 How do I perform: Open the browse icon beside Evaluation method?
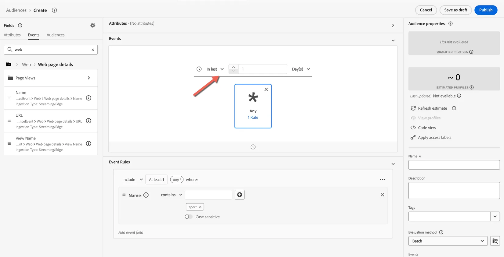[x=495, y=241]
